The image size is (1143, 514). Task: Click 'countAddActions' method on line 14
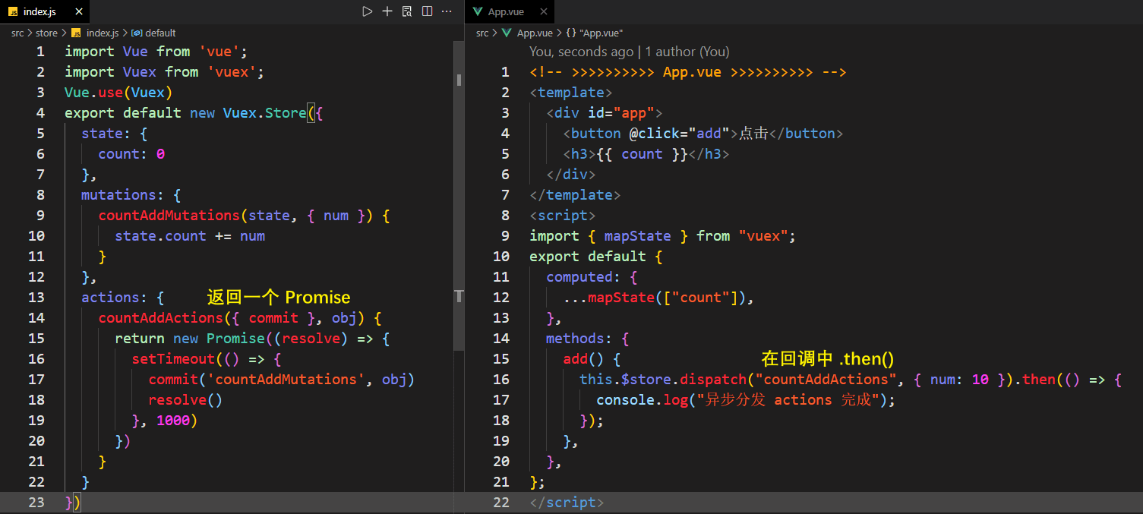[x=160, y=317]
